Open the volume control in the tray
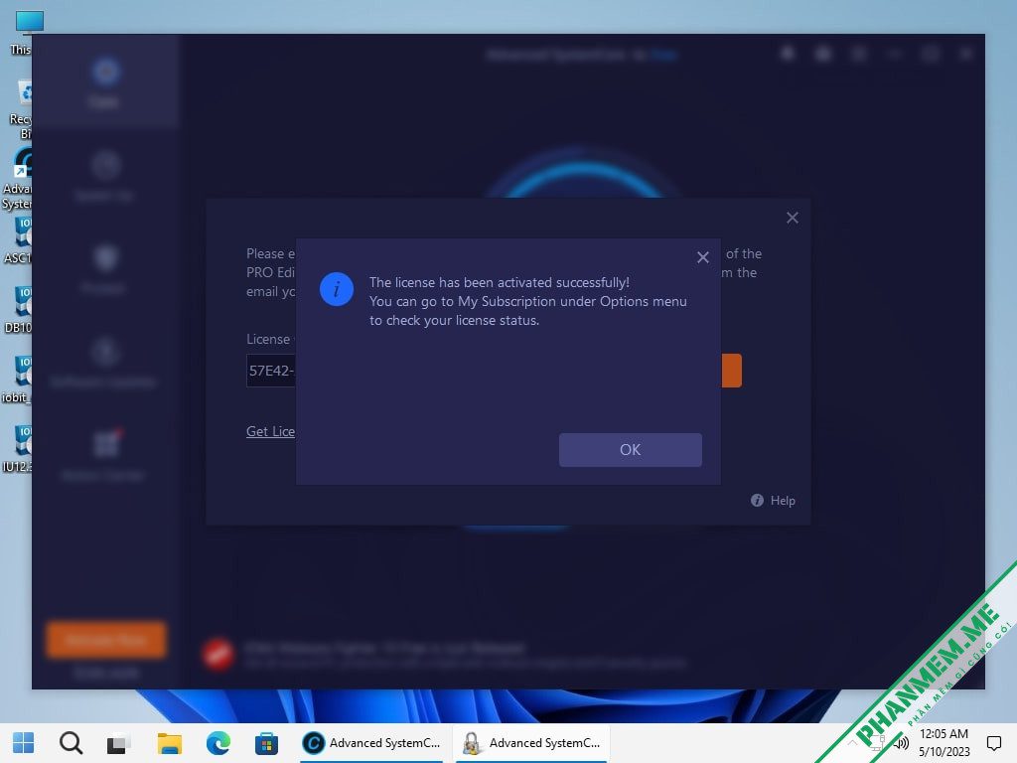Viewport: 1017px width, 763px height. pos(901,743)
